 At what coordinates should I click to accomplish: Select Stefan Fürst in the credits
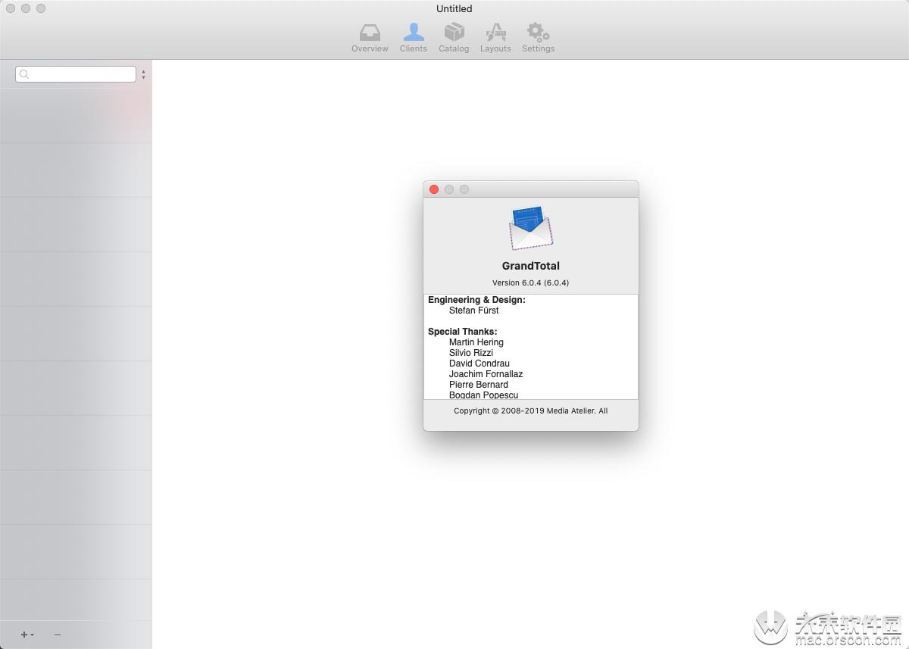tap(473, 310)
